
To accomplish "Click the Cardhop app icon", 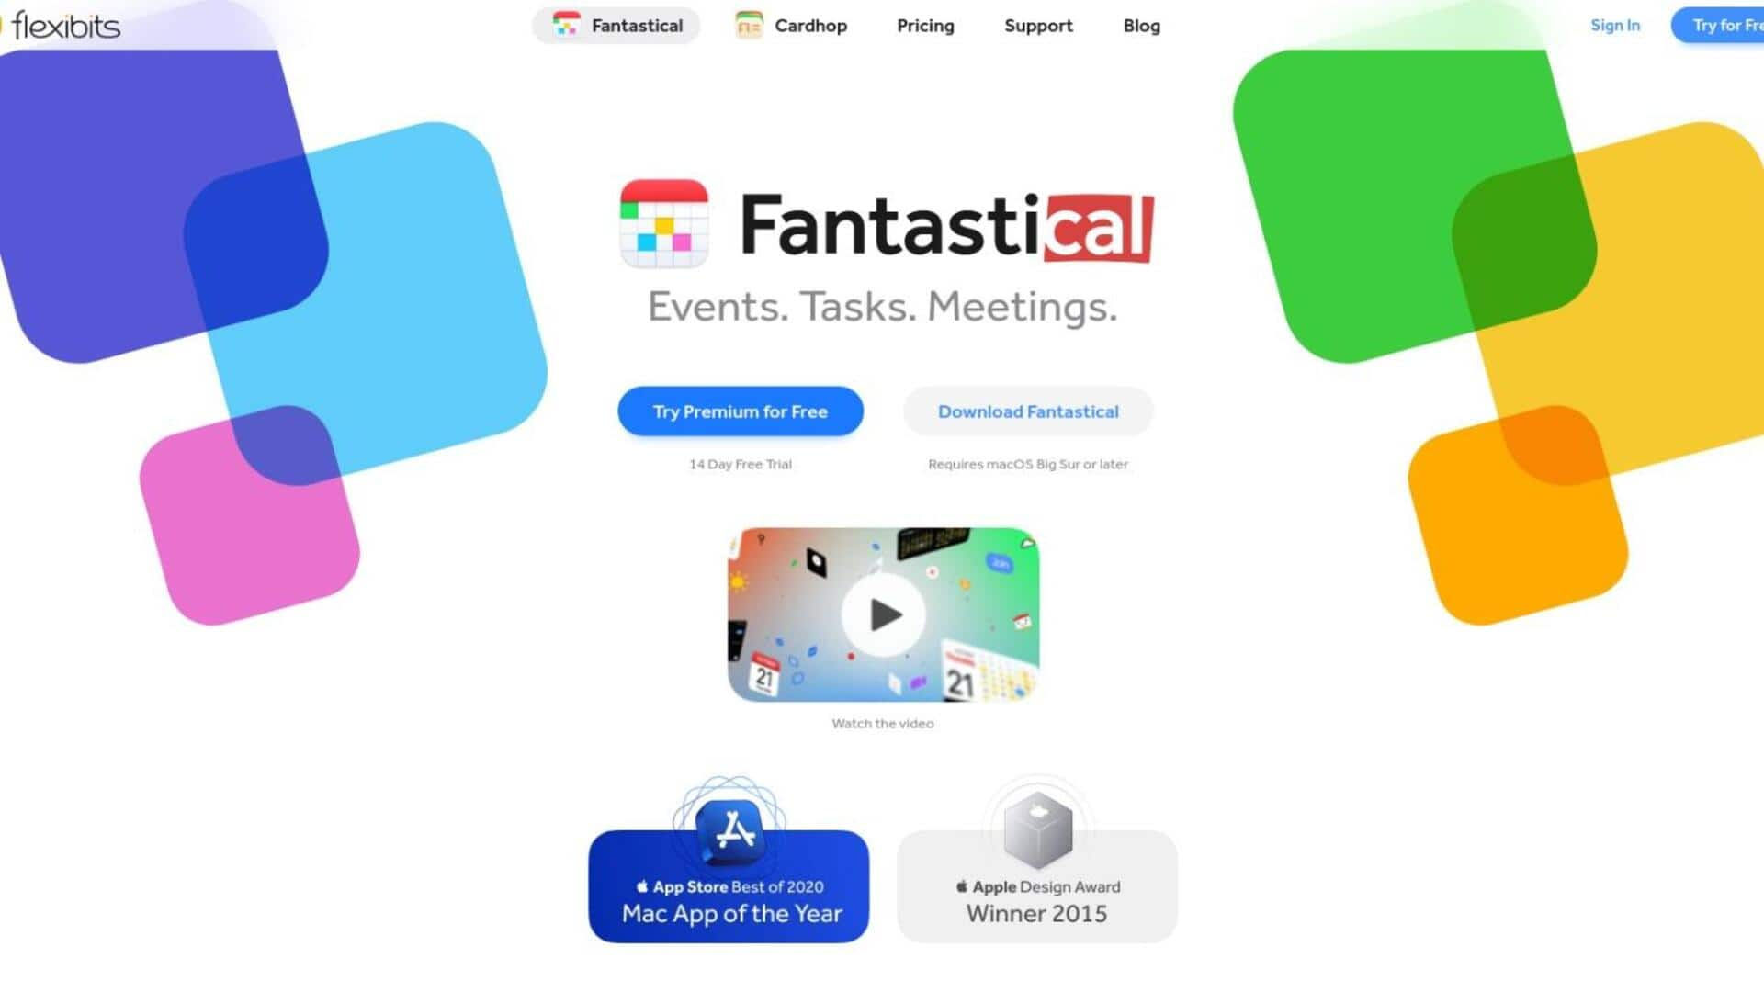I will (x=750, y=24).
